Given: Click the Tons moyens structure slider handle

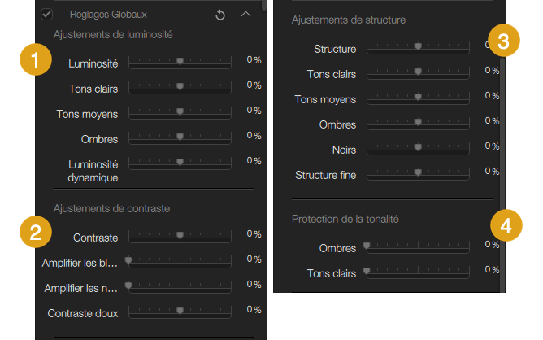Looking at the screenshot, I should 419,97.
